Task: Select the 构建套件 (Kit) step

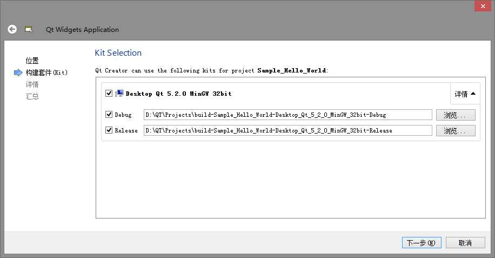Action: [x=46, y=72]
